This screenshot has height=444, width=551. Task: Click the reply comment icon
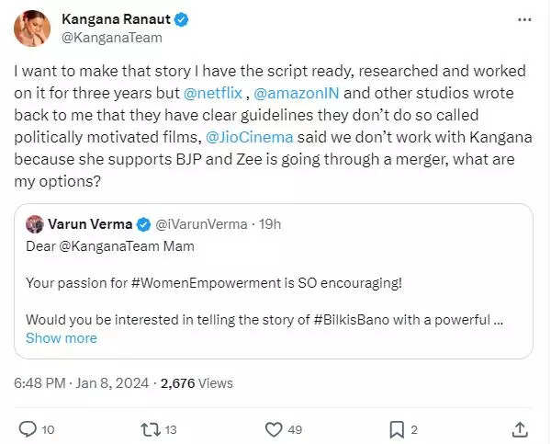tap(28, 428)
